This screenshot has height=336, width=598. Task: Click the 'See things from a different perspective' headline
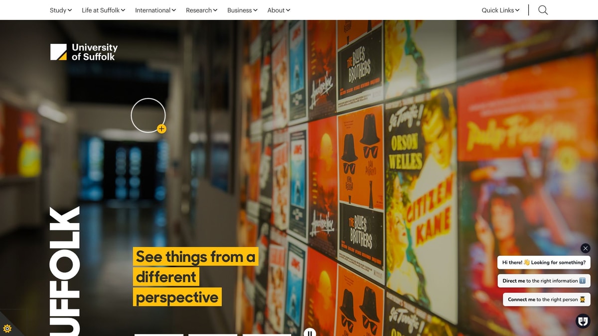(x=195, y=277)
